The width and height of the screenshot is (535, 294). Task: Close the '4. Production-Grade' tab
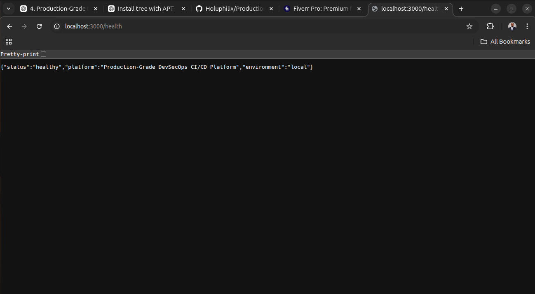tap(95, 9)
